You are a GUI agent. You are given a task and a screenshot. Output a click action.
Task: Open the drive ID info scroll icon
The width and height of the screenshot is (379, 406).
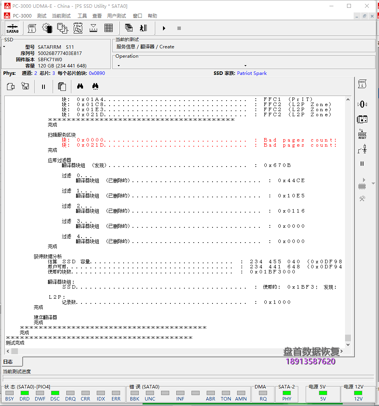click(32, 28)
